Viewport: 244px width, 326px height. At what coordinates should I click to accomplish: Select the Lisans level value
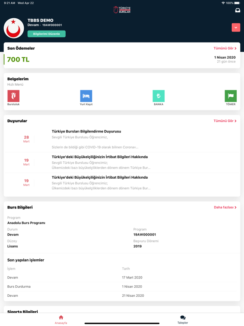[13, 246]
